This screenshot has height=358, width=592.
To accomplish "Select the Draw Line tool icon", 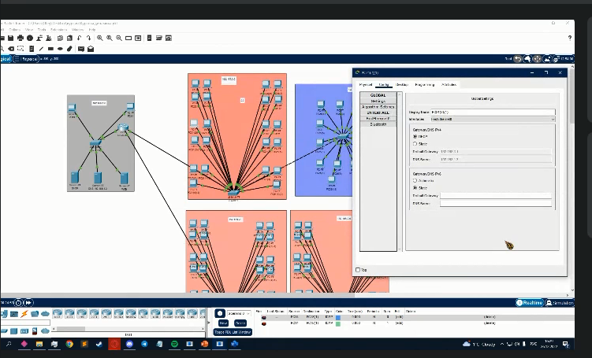I will [41, 49].
